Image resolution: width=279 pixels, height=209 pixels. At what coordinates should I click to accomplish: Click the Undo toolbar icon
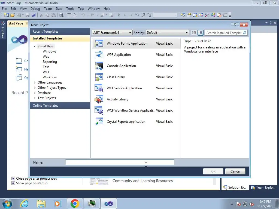83,15
